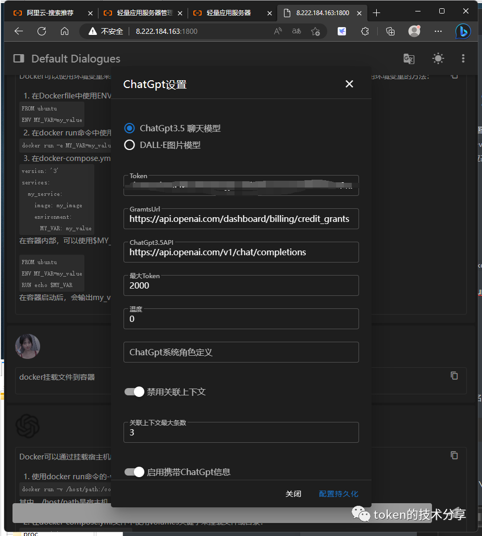
Task: Click the Default Dialogues title
Action: tap(76, 59)
